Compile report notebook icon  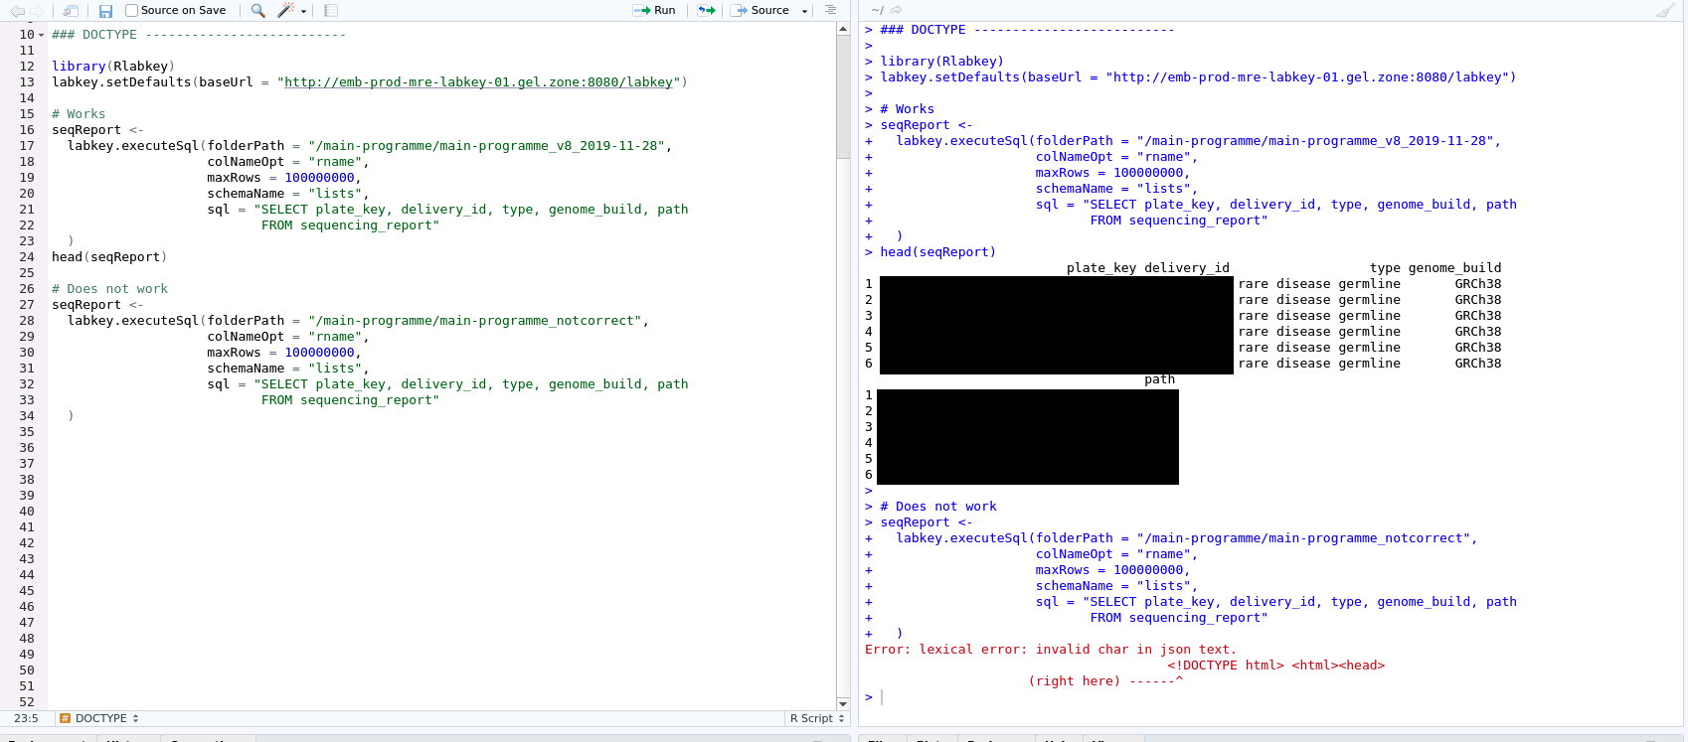331,11
